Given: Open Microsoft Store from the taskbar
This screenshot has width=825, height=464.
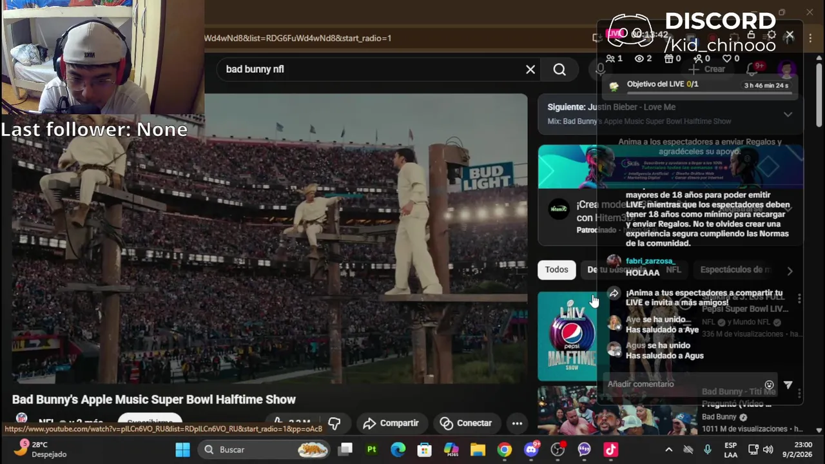Looking at the screenshot, I should 425,450.
